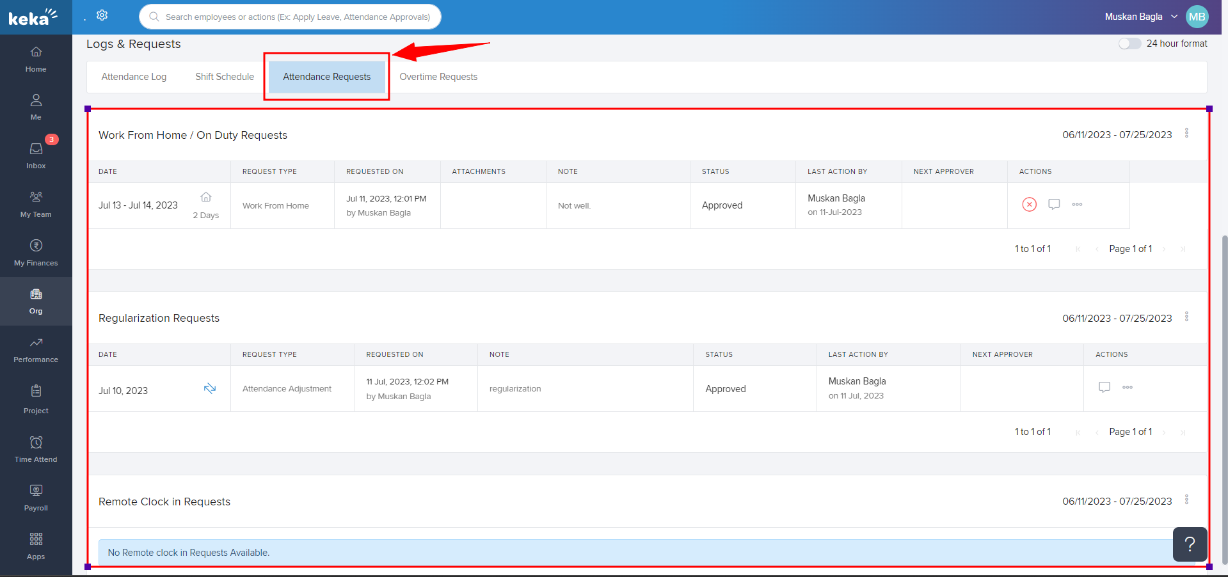
Task: Select the Me icon in the sidebar
Action: coord(35,106)
